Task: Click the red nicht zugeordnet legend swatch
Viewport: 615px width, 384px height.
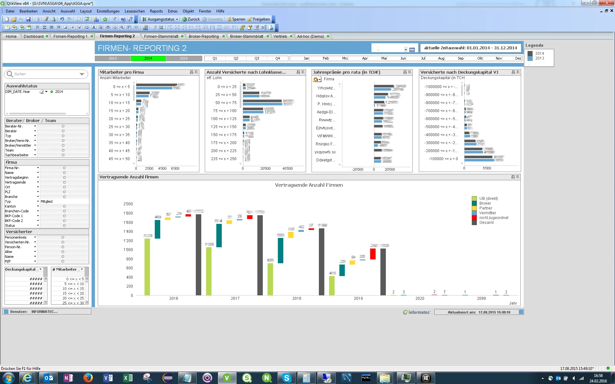Action: click(474, 218)
